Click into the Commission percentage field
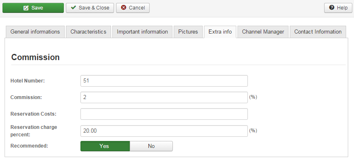This screenshot has height=160, width=354. (x=164, y=97)
